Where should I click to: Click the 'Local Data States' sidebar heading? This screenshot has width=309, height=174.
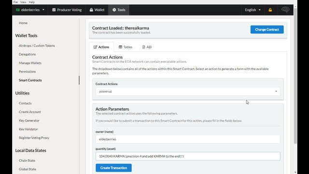(x=31, y=150)
